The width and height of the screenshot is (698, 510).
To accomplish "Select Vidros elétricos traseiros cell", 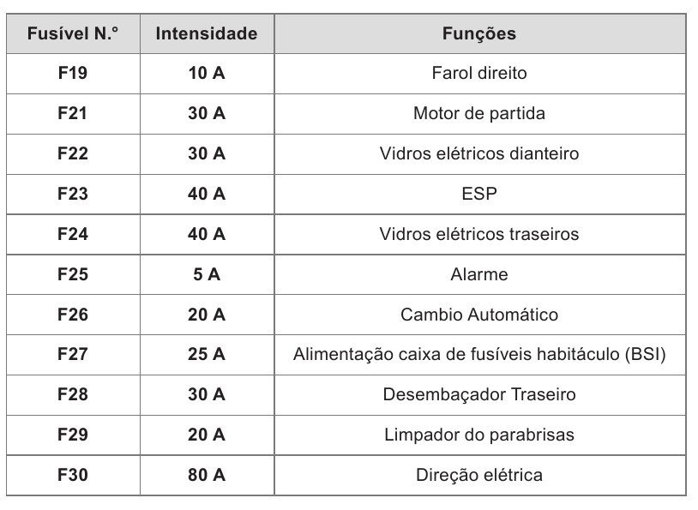I will 480,235.
